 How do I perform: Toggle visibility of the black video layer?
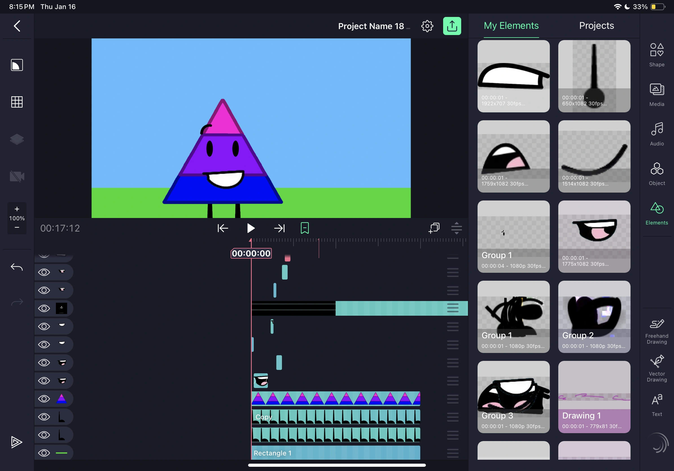tap(44, 308)
